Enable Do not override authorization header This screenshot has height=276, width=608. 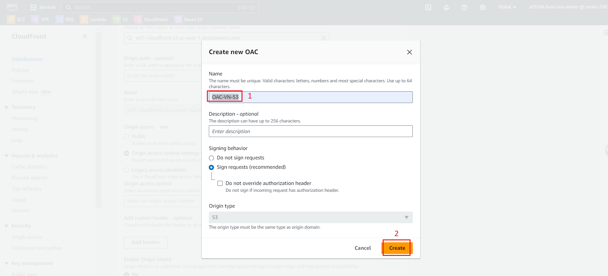pyautogui.click(x=220, y=183)
